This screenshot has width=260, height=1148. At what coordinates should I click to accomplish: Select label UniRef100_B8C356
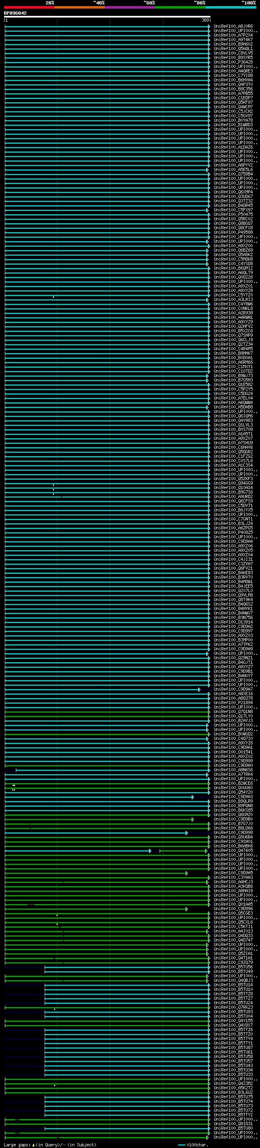coord(233,89)
